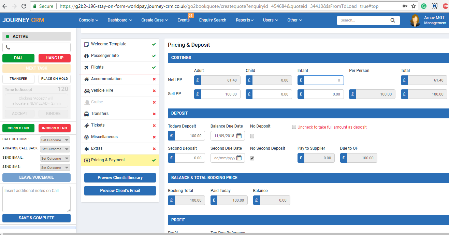Screen dimensions: 449x235
Task: Tick the No Deposit checkbox
Action: pyautogui.click(x=252, y=136)
